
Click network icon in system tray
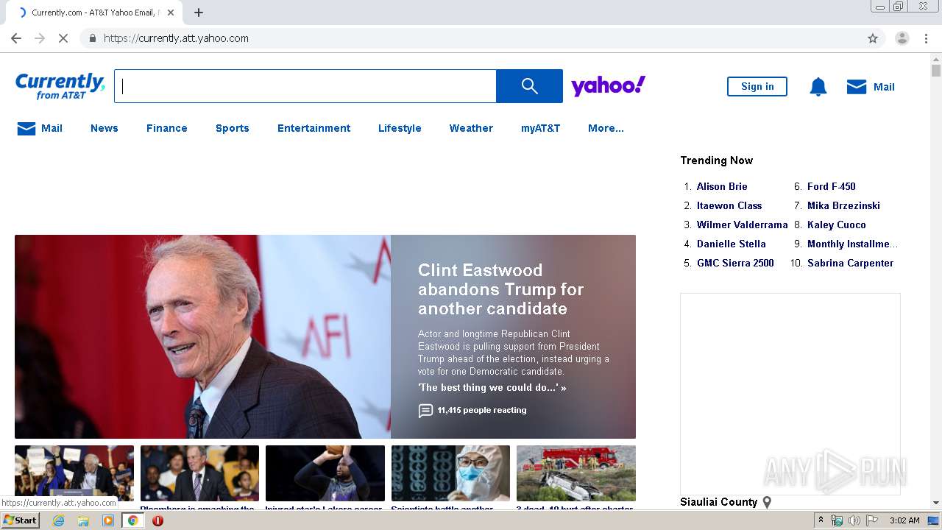(837, 520)
